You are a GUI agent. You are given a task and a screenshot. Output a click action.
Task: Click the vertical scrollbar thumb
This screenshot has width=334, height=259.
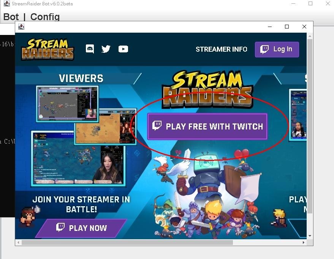pyautogui.click(x=310, y=126)
